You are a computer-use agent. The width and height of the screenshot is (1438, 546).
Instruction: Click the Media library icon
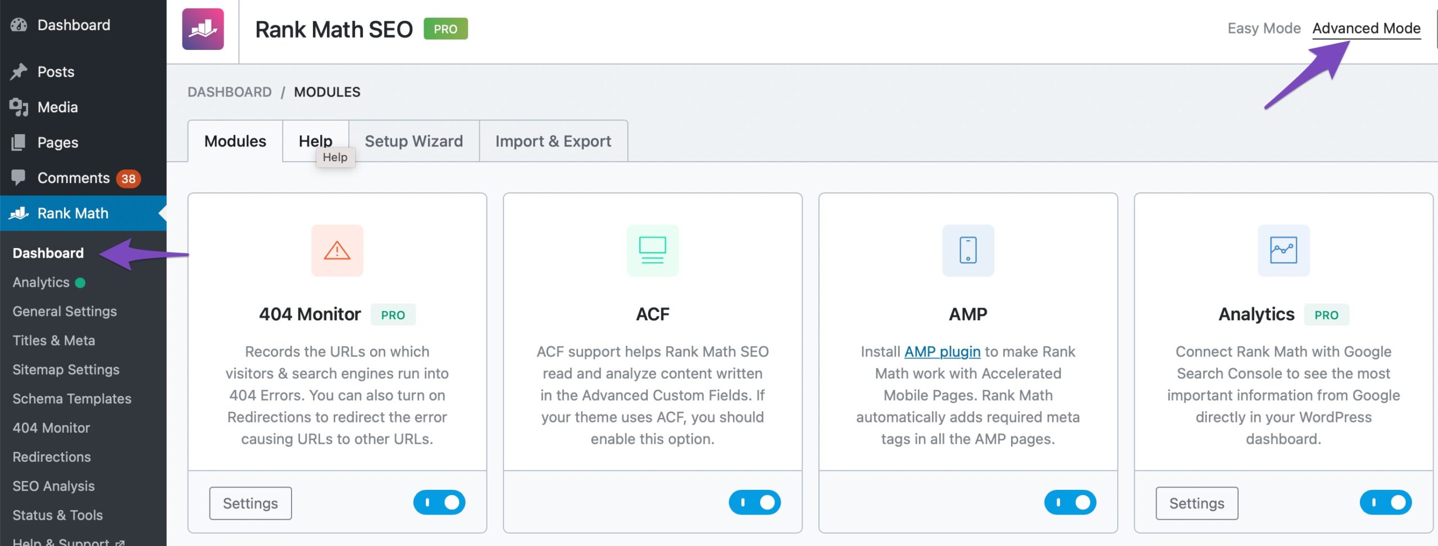[x=19, y=107]
